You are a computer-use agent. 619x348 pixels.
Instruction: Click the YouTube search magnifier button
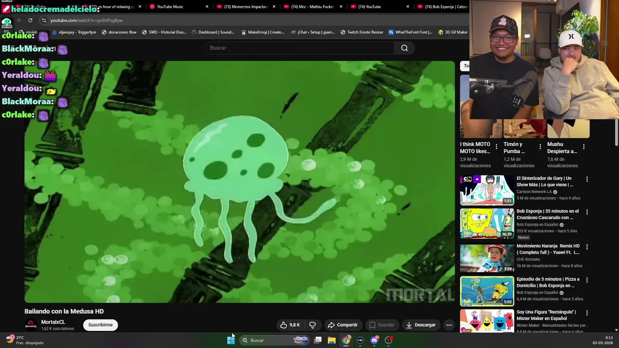tap(404, 48)
